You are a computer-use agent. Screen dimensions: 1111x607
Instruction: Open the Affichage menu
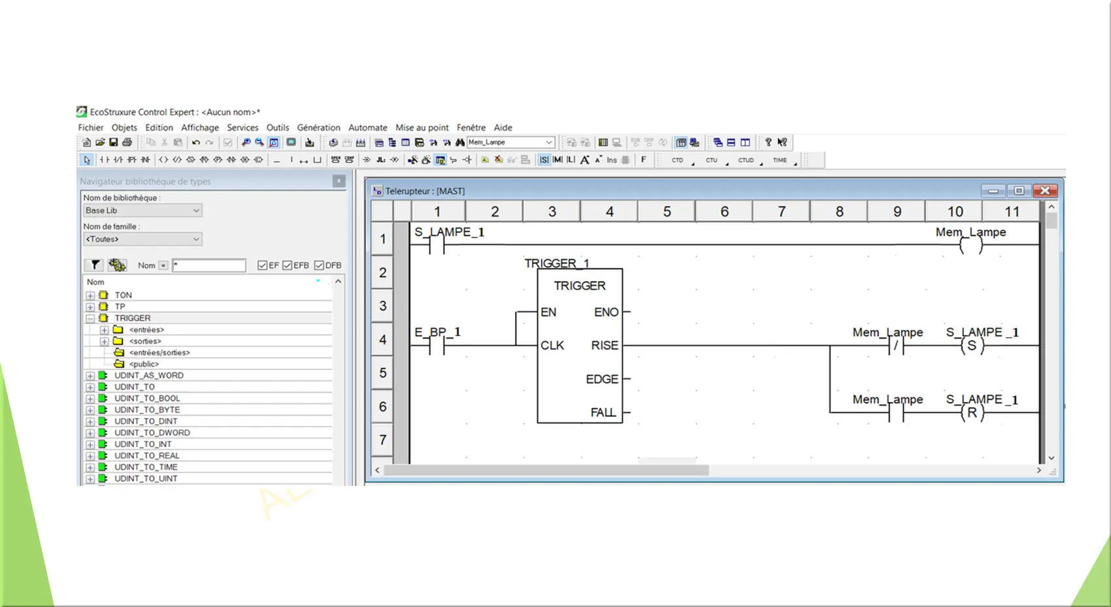point(200,127)
